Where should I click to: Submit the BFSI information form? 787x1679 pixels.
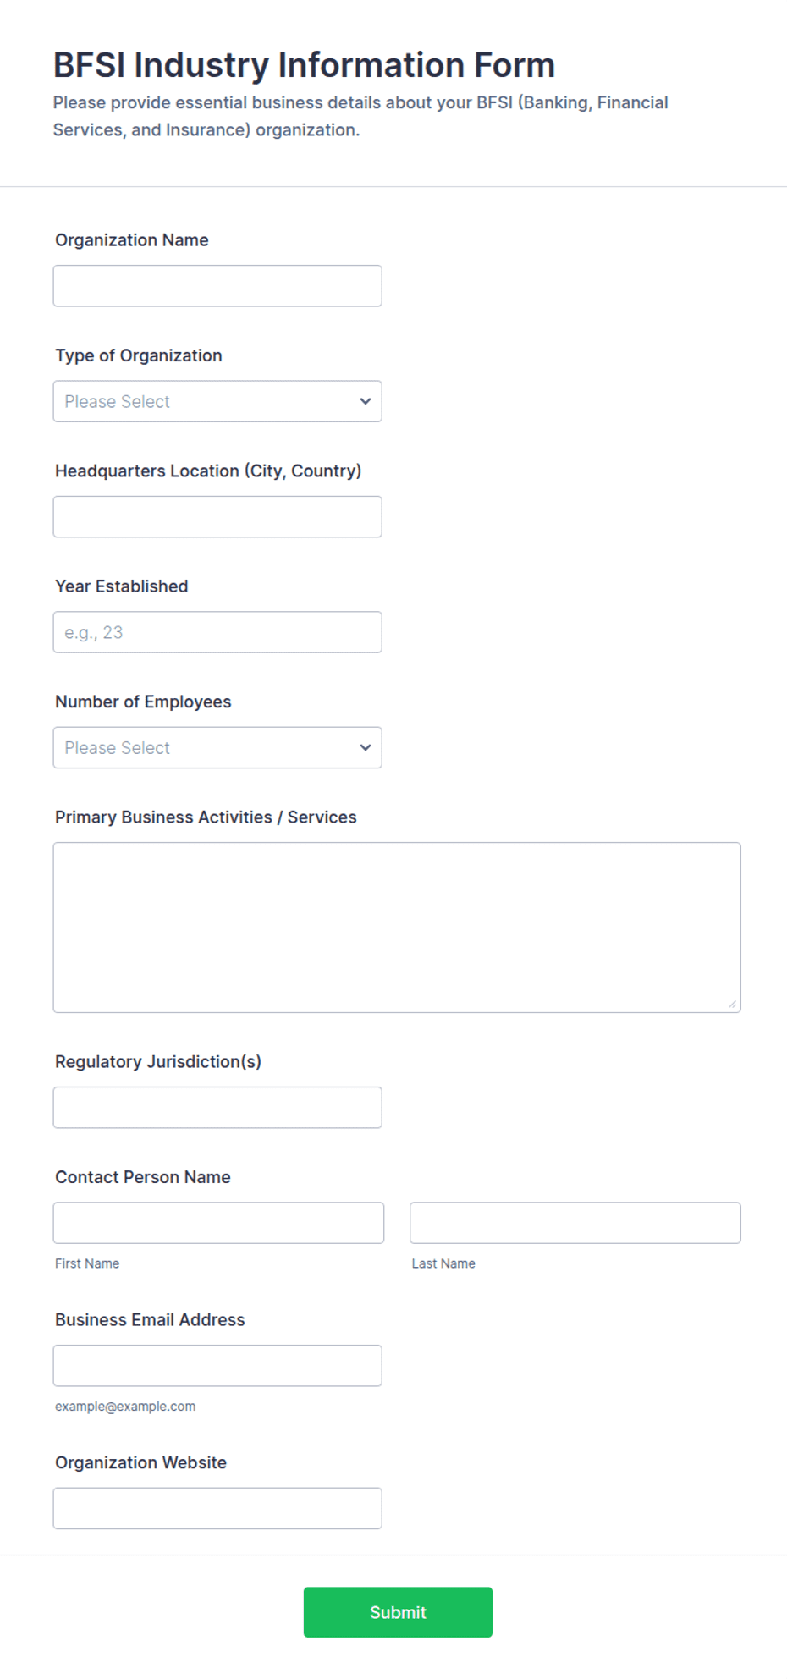pyautogui.click(x=398, y=1612)
